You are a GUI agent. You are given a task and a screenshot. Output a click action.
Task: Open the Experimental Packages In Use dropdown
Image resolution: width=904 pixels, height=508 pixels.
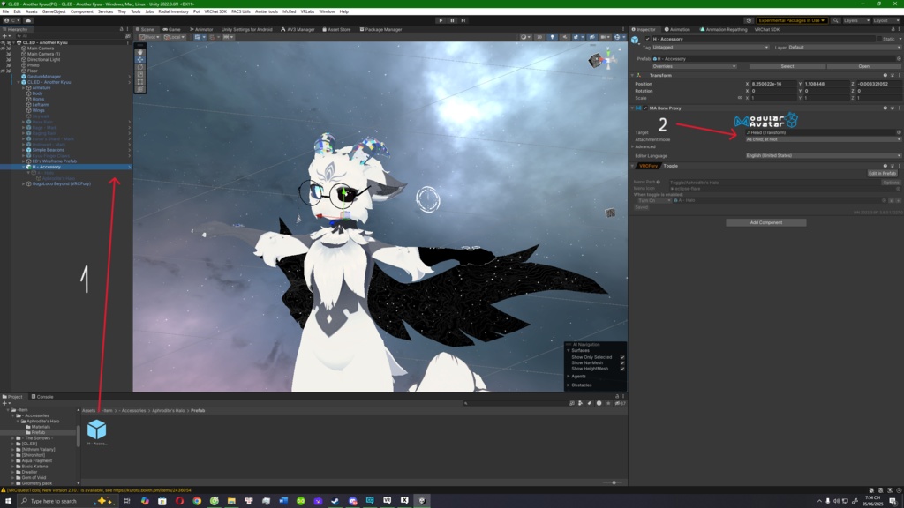(x=792, y=20)
